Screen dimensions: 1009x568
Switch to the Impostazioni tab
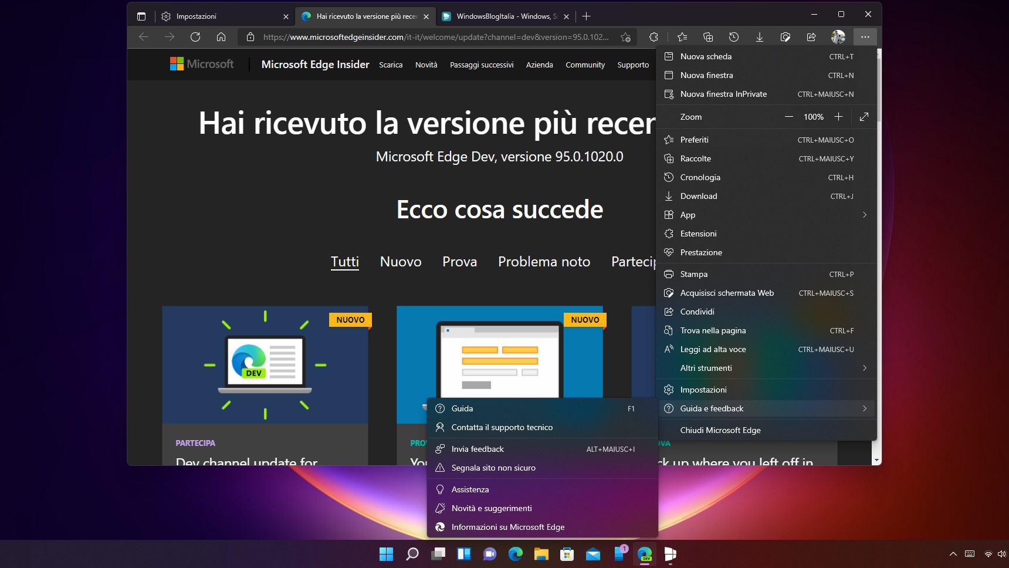point(225,16)
